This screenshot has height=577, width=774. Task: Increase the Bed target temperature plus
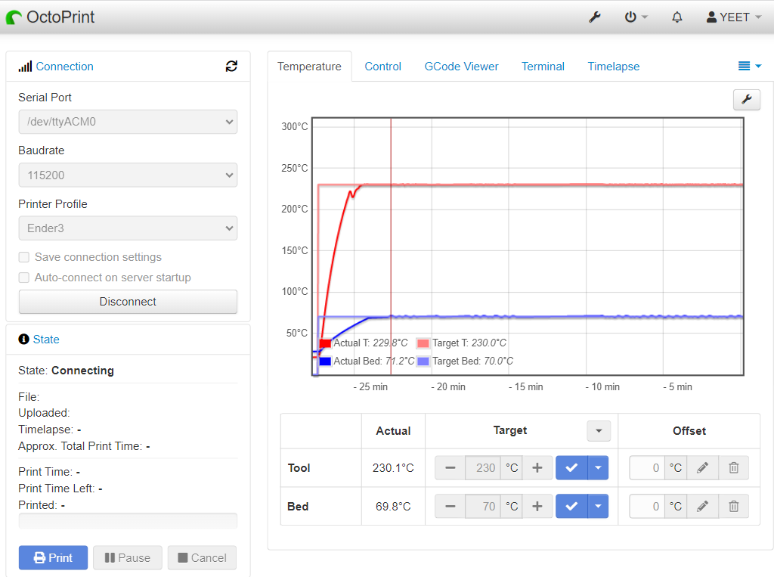click(x=537, y=506)
